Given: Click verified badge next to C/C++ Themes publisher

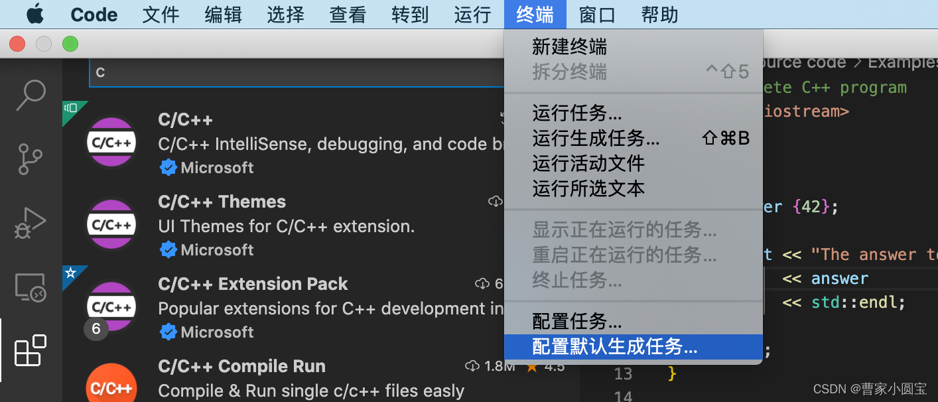Looking at the screenshot, I should (168, 250).
